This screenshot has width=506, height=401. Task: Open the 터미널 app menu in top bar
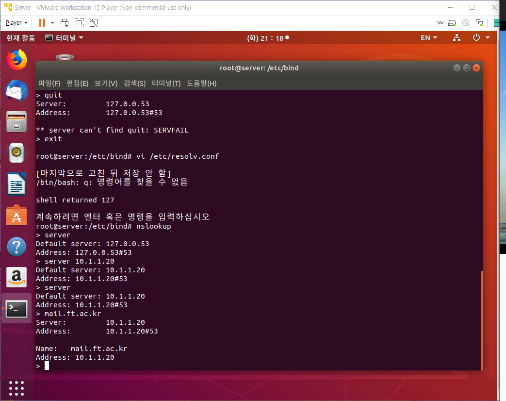click(x=64, y=38)
